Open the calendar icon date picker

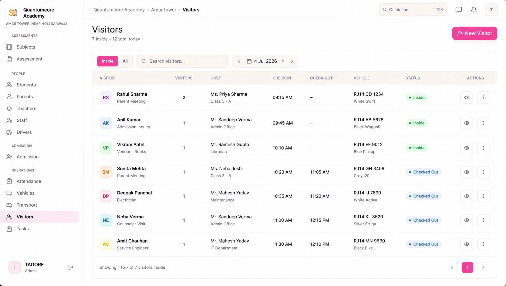pos(249,61)
